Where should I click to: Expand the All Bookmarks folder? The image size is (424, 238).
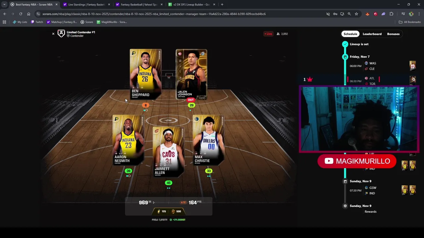pyautogui.click(x=410, y=22)
